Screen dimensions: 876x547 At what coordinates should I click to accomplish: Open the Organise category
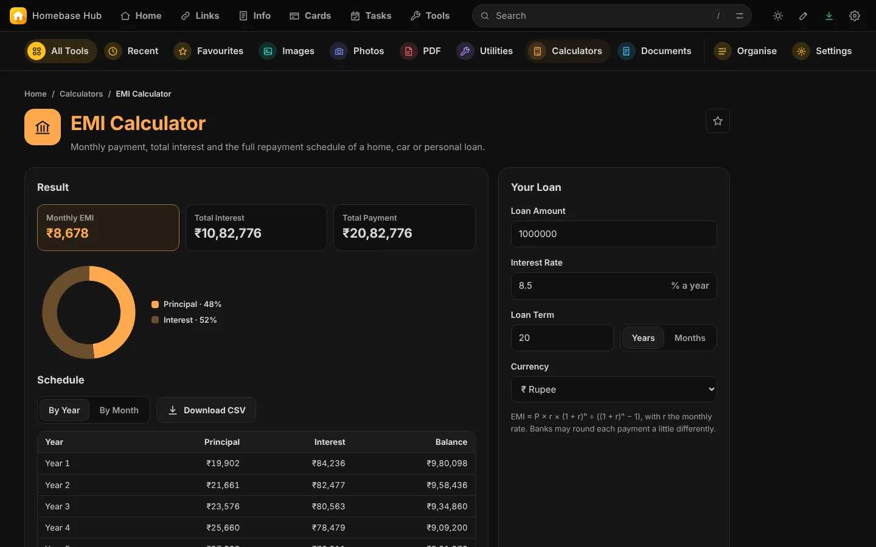click(745, 51)
